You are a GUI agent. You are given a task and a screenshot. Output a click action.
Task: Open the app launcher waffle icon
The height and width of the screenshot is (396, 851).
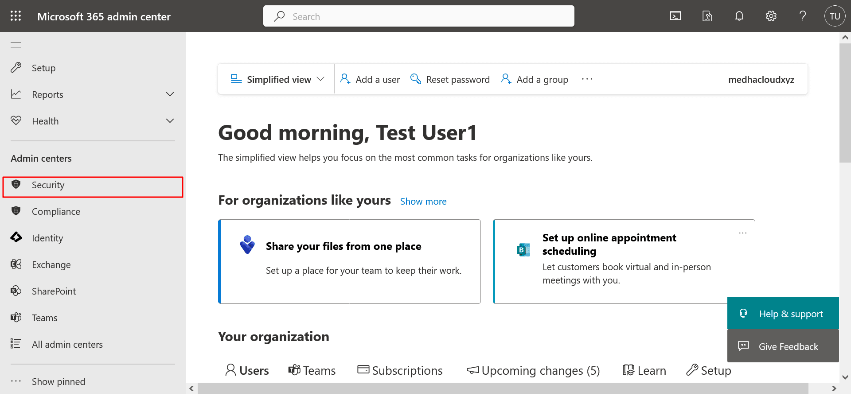(16, 16)
